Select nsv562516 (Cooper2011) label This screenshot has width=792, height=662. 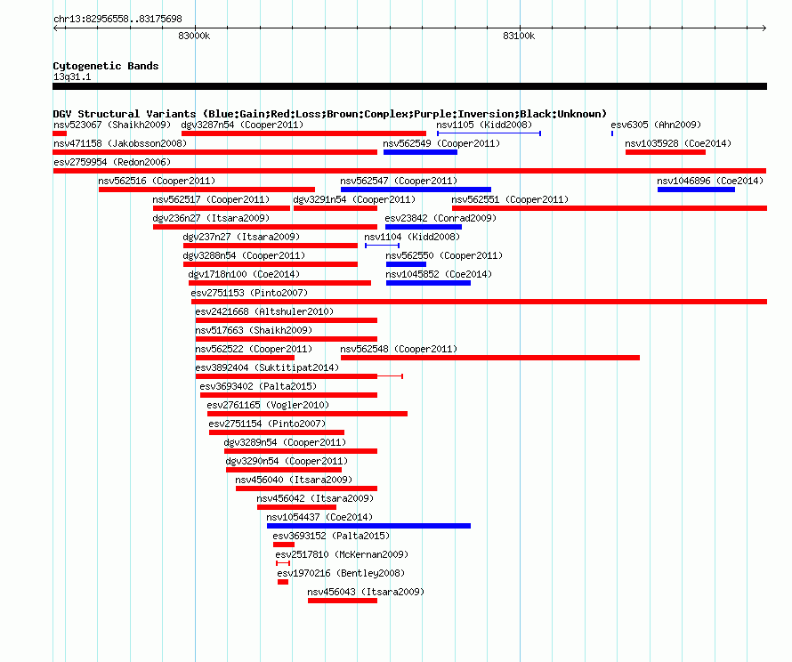click(157, 181)
